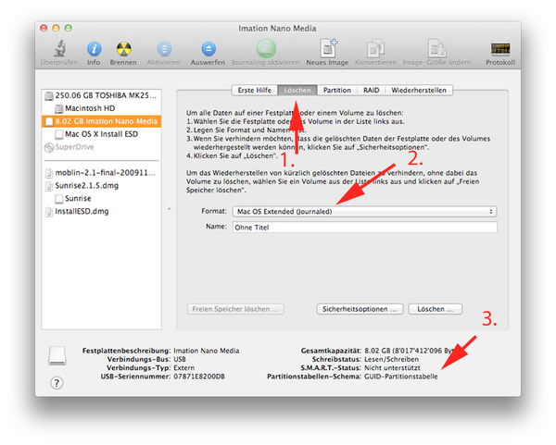Open the RAID tab

point(371,91)
